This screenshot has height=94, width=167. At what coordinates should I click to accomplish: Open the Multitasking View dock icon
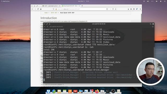(49, 91)
